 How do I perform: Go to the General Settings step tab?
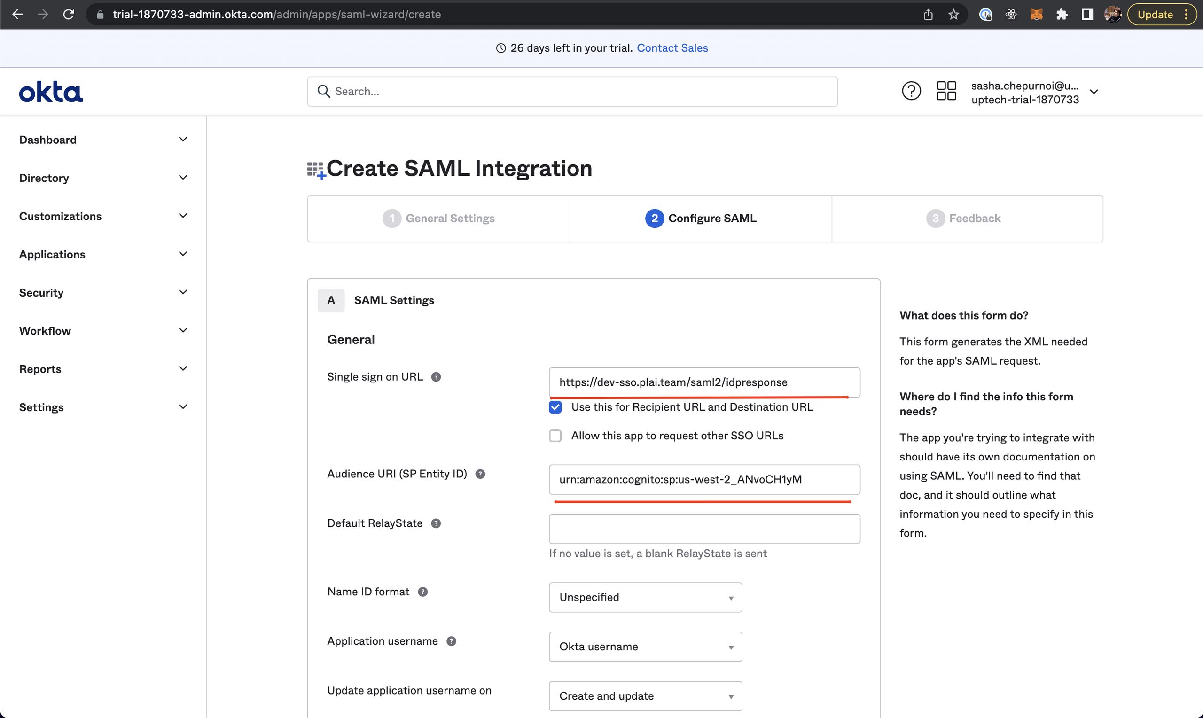439,219
